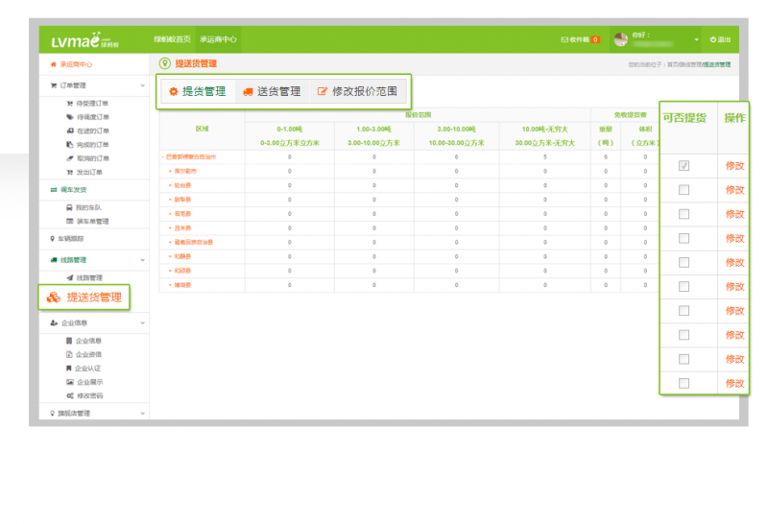This screenshot has width=768, height=524.
Task: Click the cart icon beside 订单管理
Action: tap(54, 85)
